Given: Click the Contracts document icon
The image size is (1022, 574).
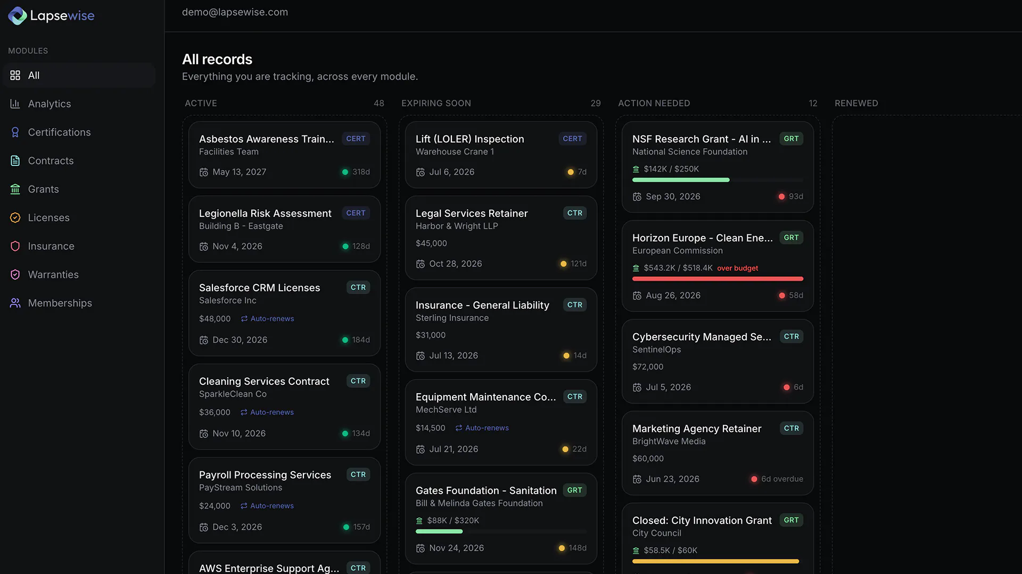Looking at the screenshot, I should pyautogui.click(x=15, y=161).
